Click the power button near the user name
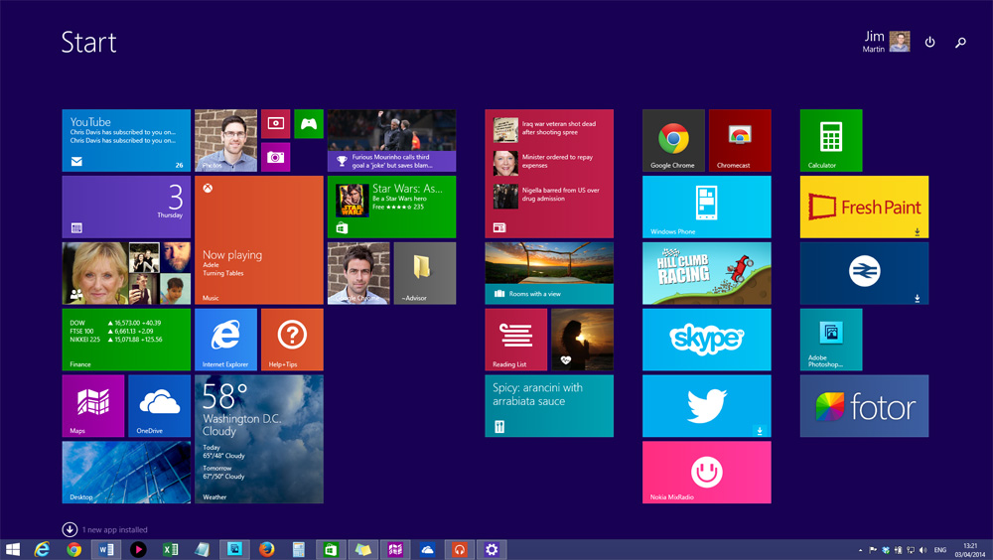The width and height of the screenshot is (993, 560). (x=929, y=43)
